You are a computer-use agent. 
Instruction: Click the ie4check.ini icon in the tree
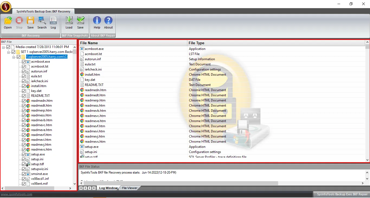[x=28, y=81]
